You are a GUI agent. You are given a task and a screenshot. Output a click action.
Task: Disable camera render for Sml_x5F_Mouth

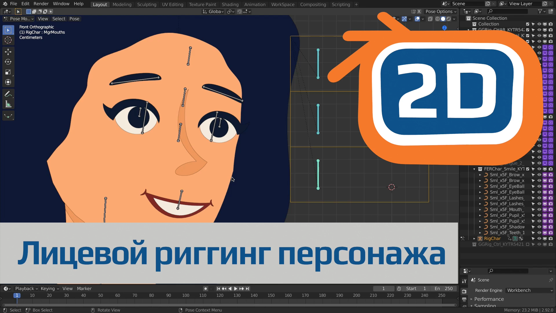(551, 210)
